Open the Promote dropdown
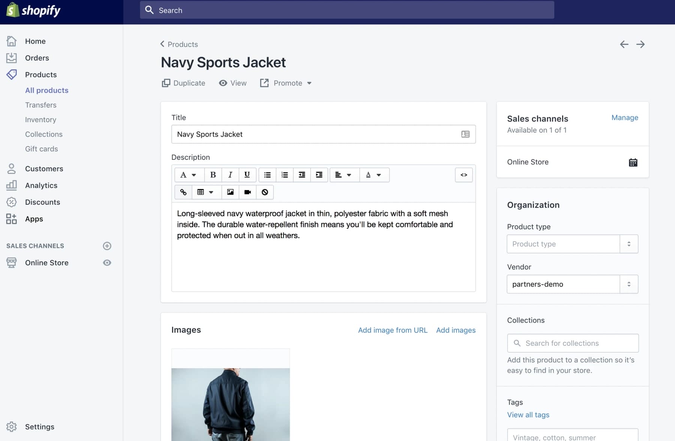Viewport: 675px width, 441px height. coord(286,83)
